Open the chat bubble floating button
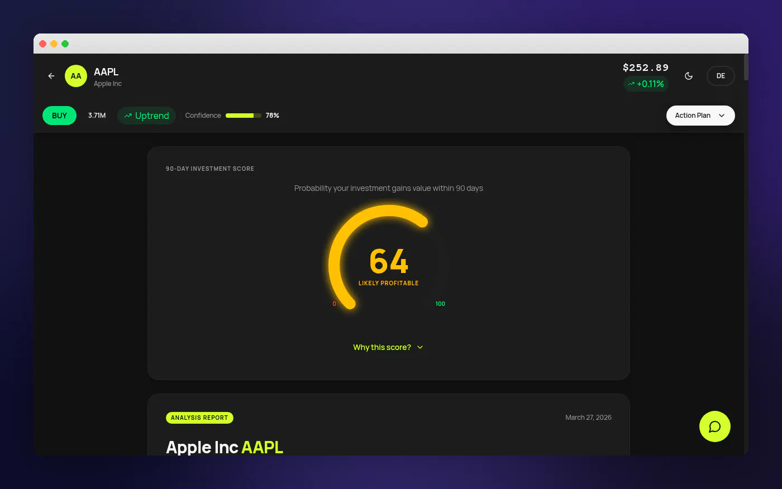 coord(715,426)
